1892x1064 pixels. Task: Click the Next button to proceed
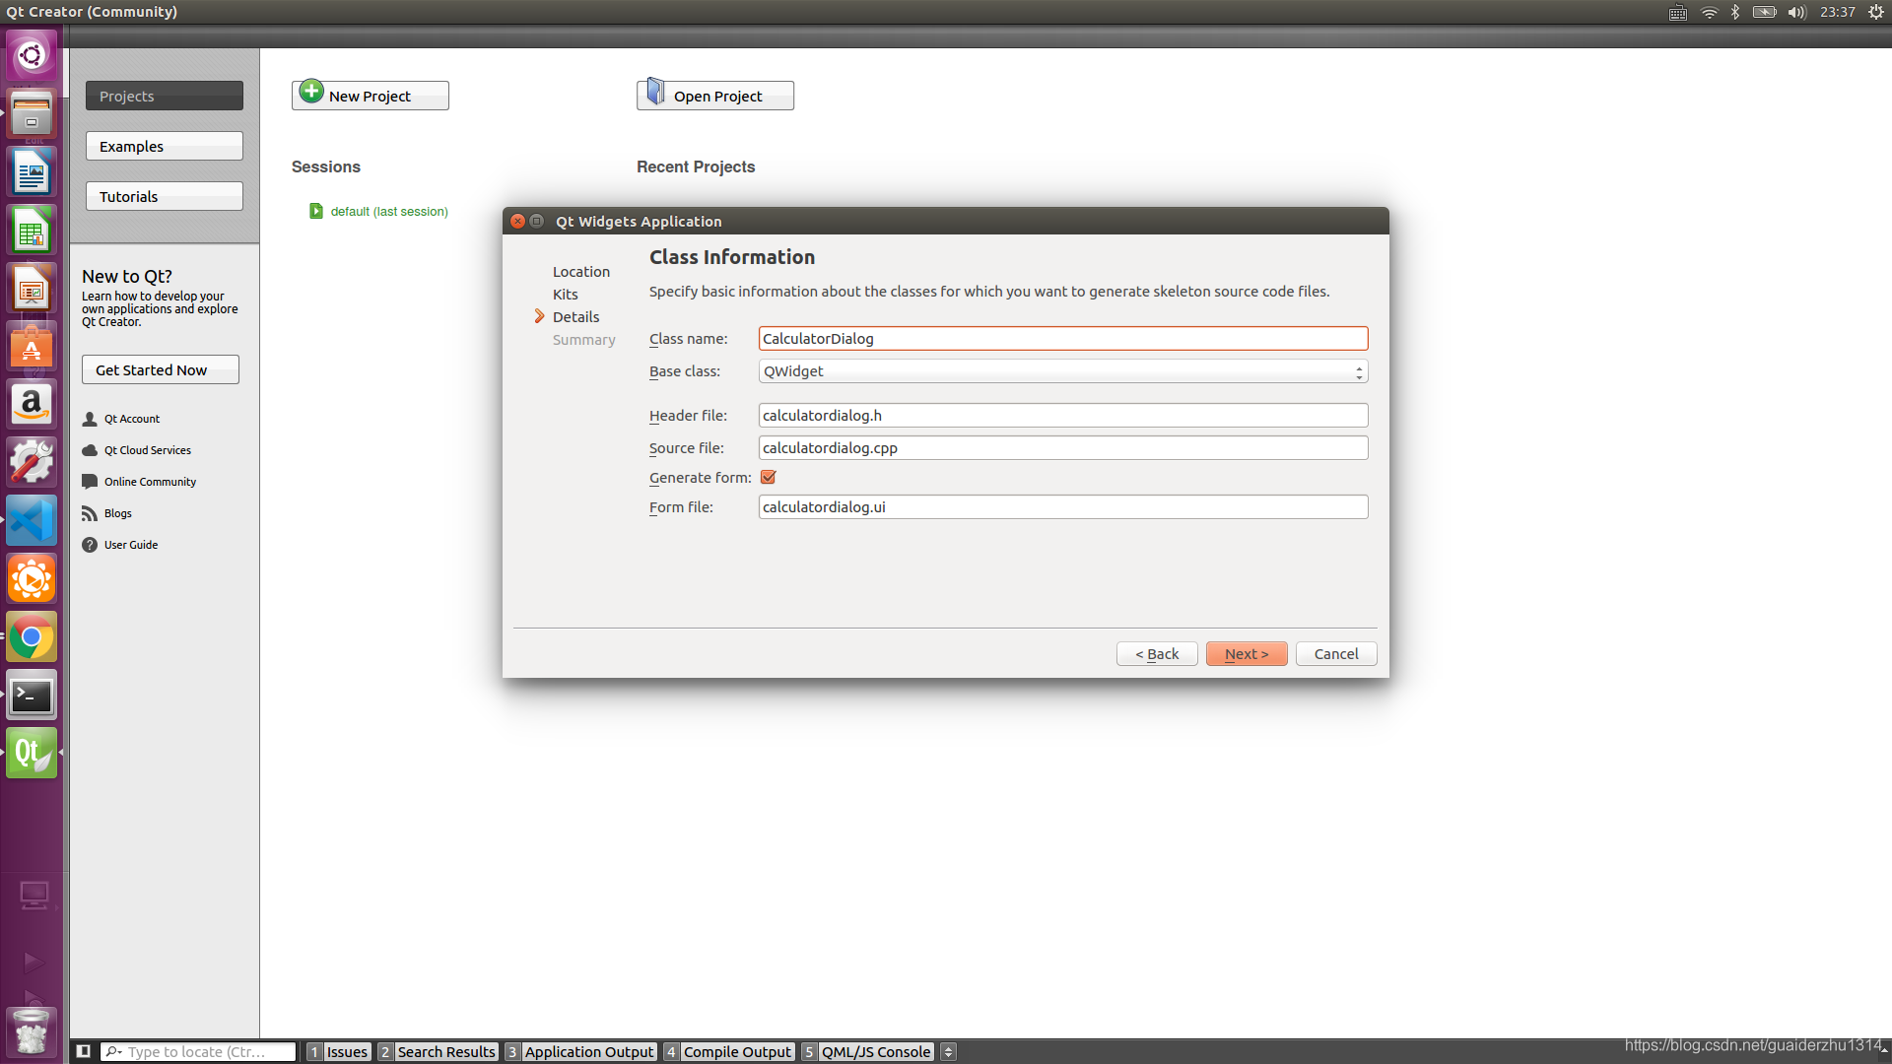(x=1247, y=653)
